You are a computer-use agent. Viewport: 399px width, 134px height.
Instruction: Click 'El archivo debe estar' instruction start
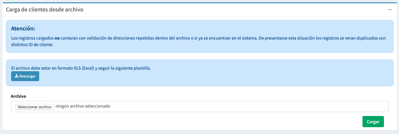(x=31, y=68)
